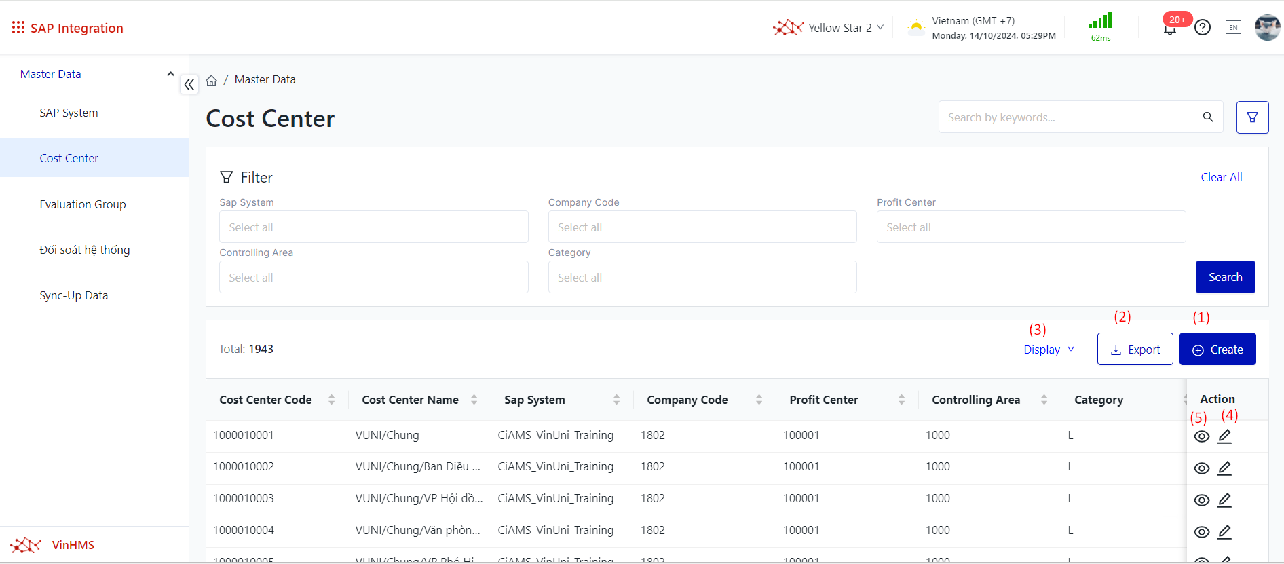Open the app grid launcher icon
The width and height of the screenshot is (1284, 564).
[x=18, y=28]
